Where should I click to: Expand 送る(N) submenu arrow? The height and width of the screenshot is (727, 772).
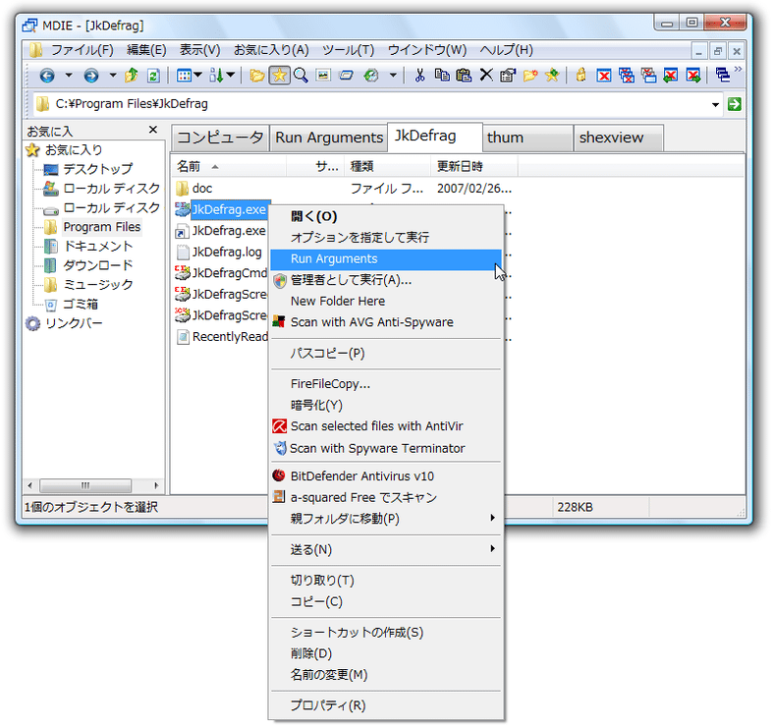pyautogui.click(x=492, y=549)
